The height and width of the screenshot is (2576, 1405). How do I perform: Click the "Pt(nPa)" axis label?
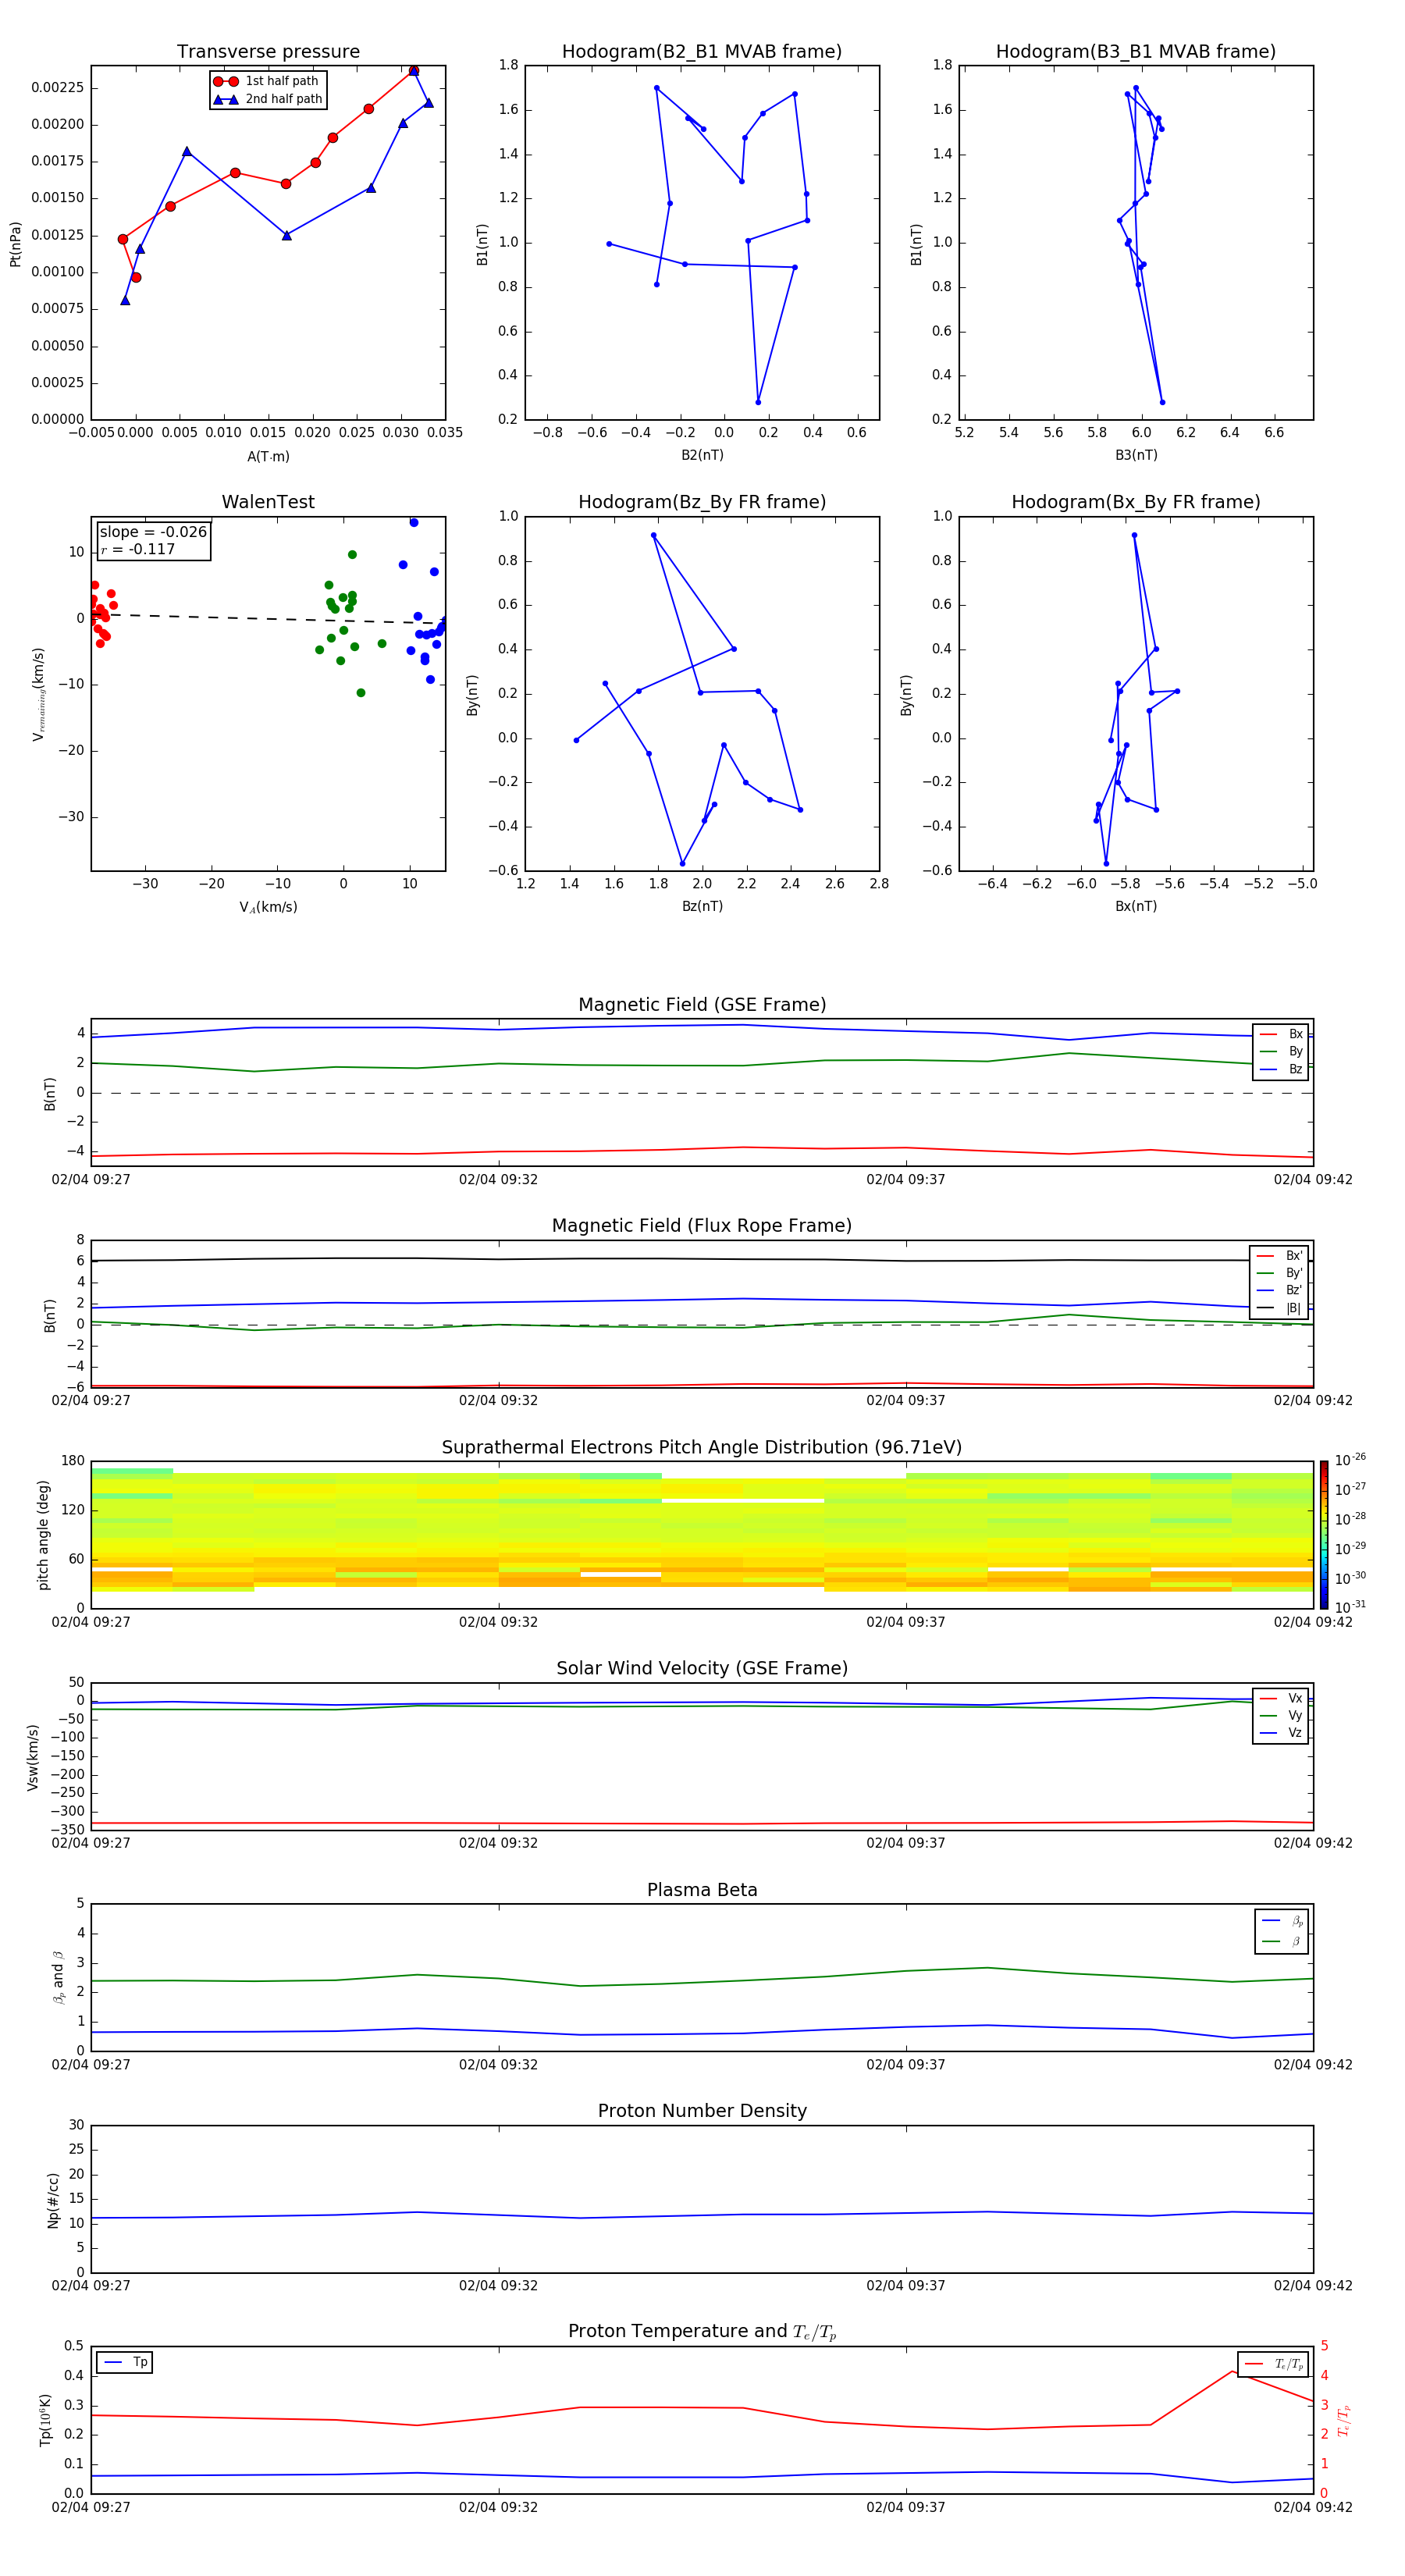click(15, 243)
